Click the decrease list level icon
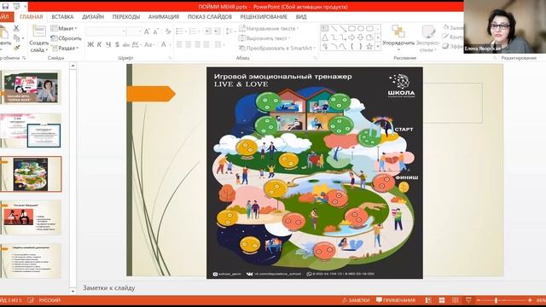This screenshot has width=546, height=307. click(x=207, y=32)
